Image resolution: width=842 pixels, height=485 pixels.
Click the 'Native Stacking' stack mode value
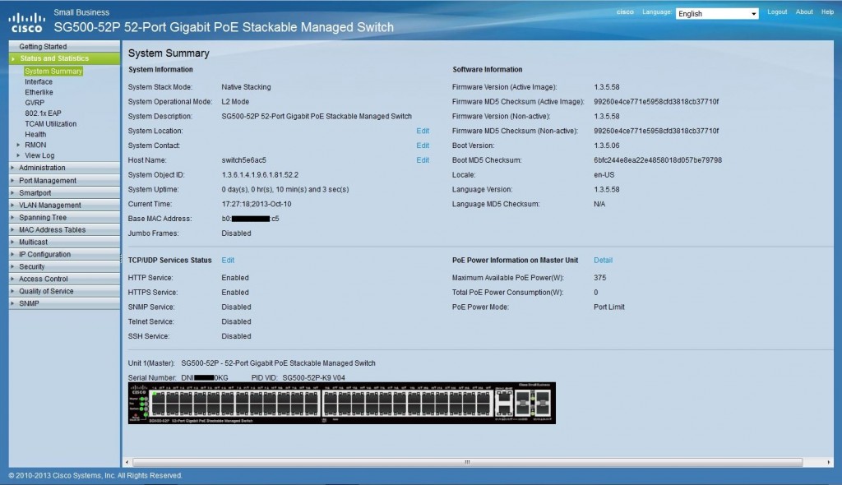[x=246, y=87]
